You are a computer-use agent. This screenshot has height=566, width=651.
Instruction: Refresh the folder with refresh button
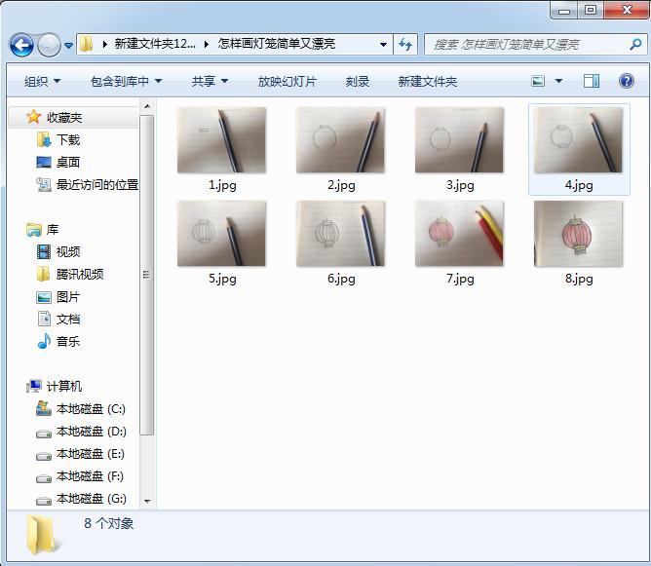point(405,45)
